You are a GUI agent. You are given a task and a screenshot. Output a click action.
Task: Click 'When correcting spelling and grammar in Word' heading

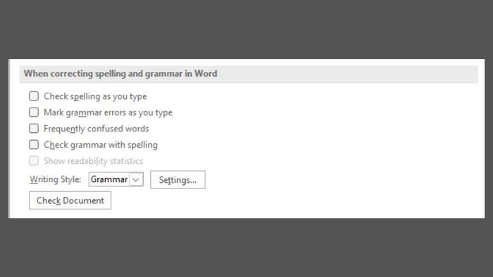pos(120,74)
